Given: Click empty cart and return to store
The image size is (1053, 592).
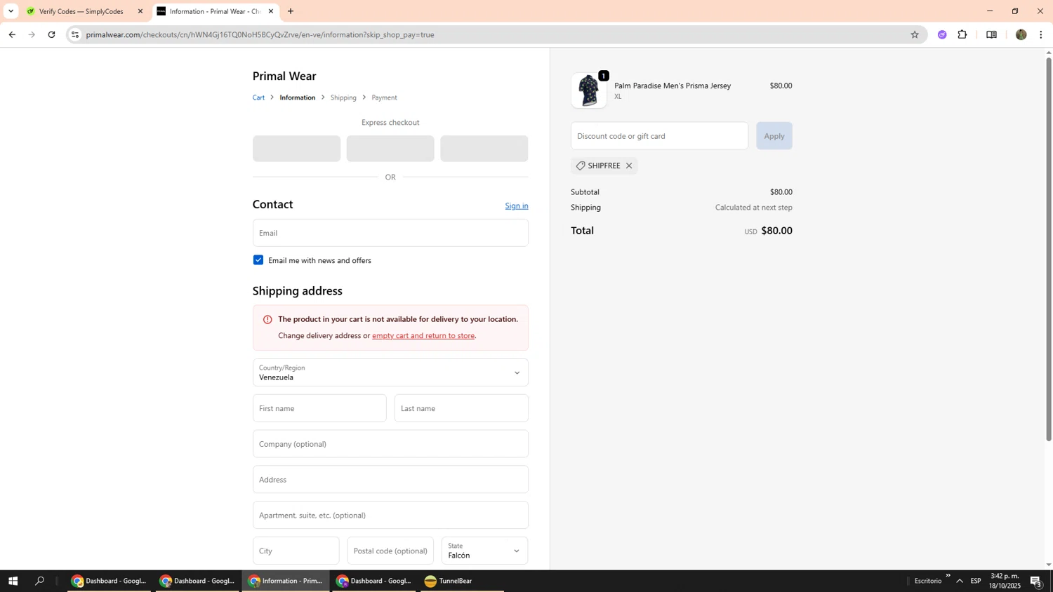Looking at the screenshot, I should pyautogui.click(x=423, y=335).
